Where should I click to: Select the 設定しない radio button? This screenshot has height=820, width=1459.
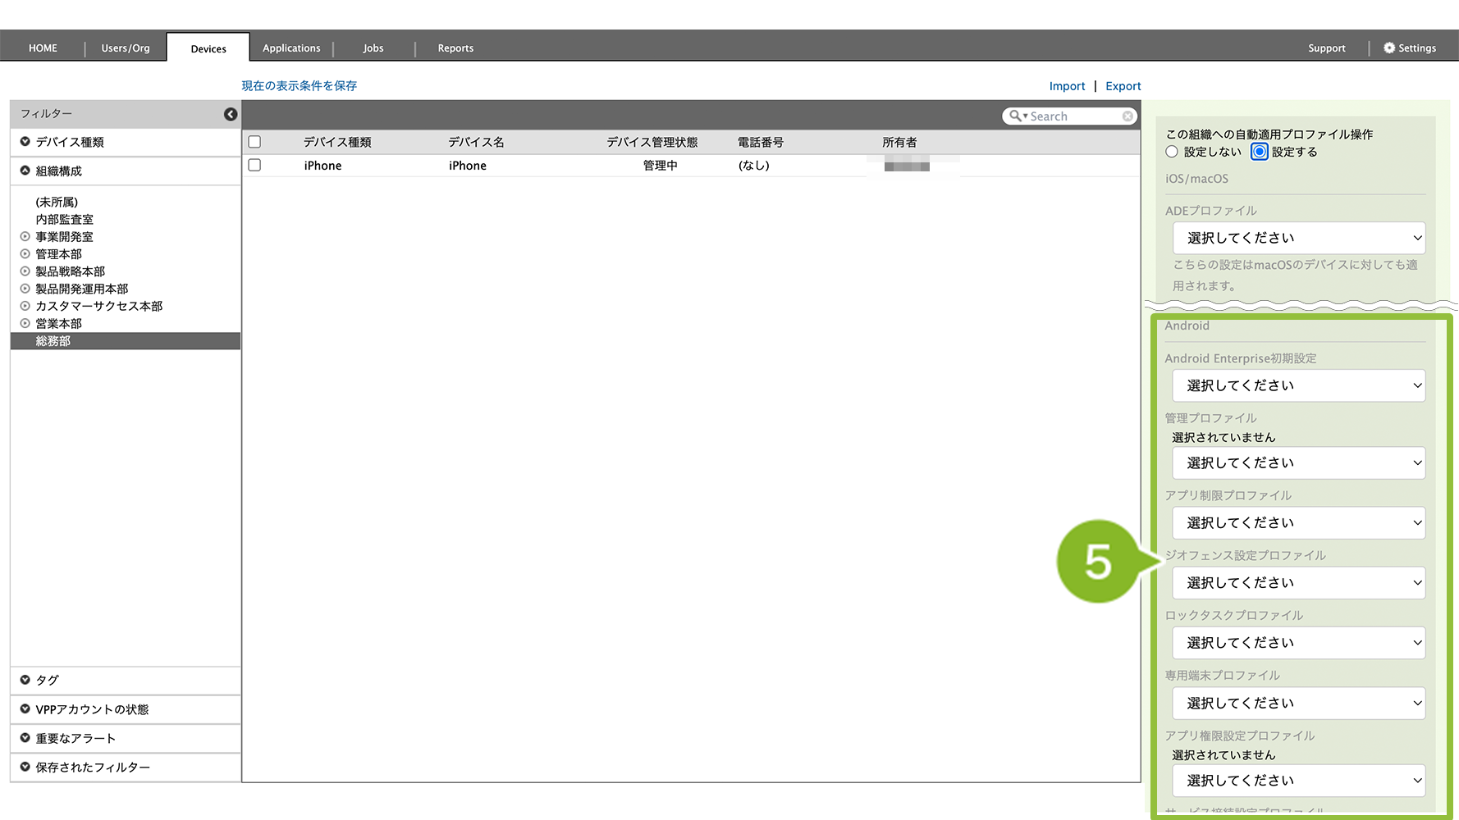click(1172, 152)
